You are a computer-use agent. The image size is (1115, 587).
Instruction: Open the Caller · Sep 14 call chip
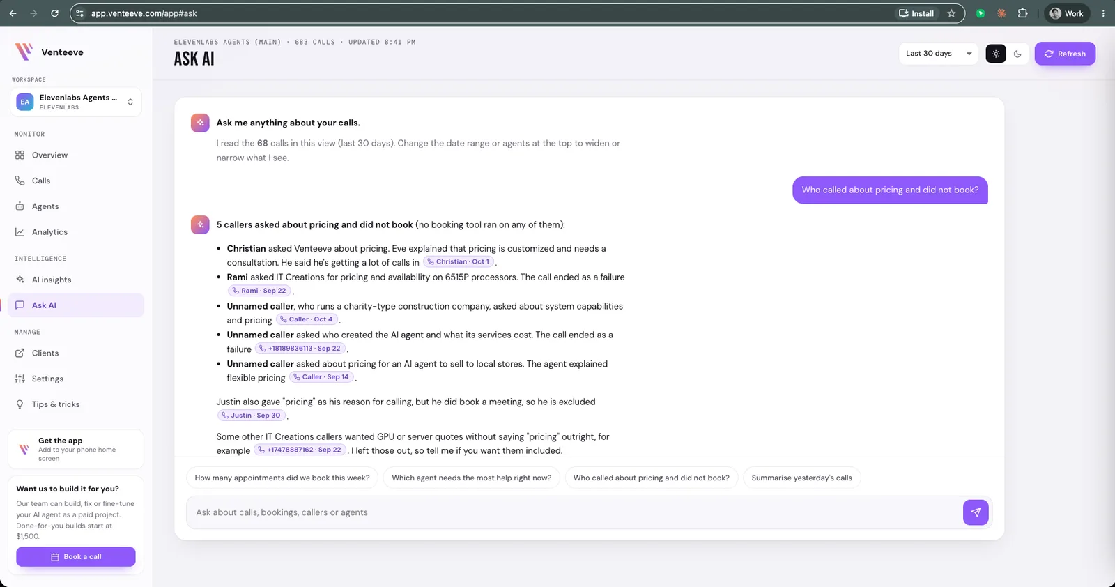click(x=321, y=377)
